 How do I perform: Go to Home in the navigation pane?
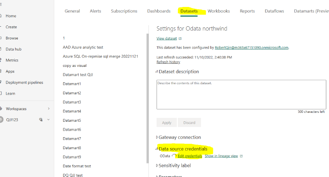tap(11, 16)
